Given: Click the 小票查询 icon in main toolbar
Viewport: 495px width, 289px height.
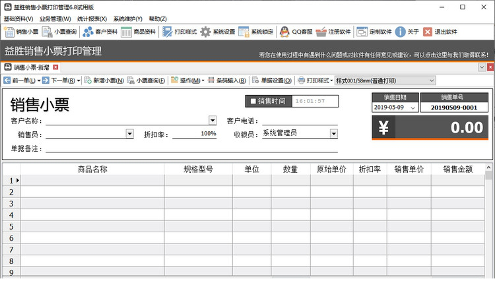Looking at the screenshot, I should pos(59,32).
